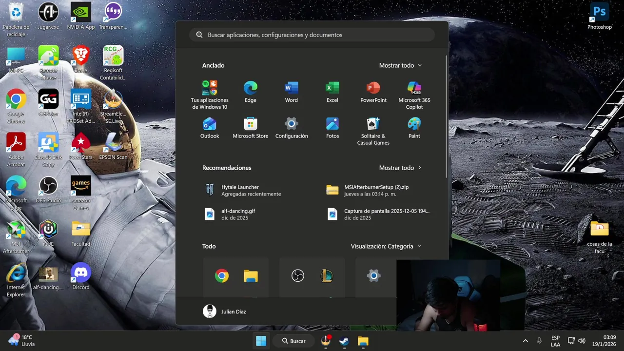Image resolution: width=624 pixels, height=351 pixels.
Task: Click the Windows Start button
Action: tap(261, 341)
